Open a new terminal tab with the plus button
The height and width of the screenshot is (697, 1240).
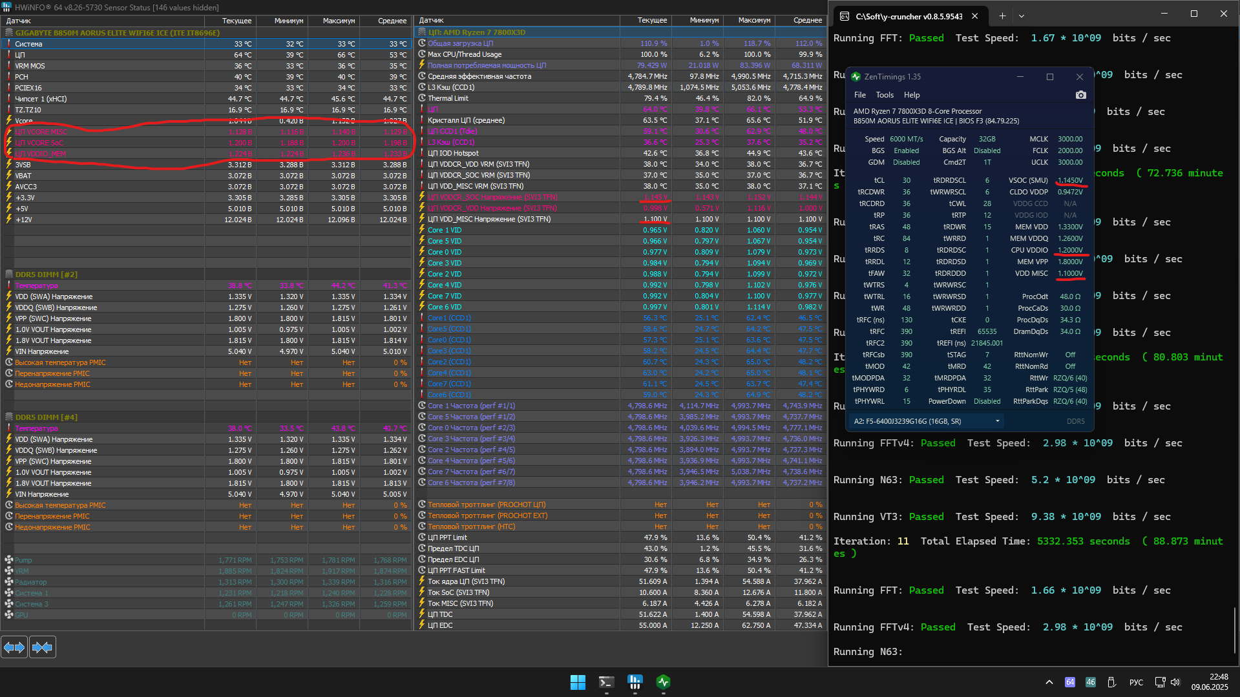coord(1002,16)
